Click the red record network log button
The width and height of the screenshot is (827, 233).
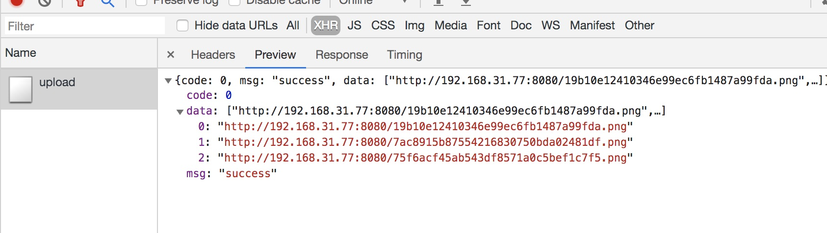(x=17, y=2)
